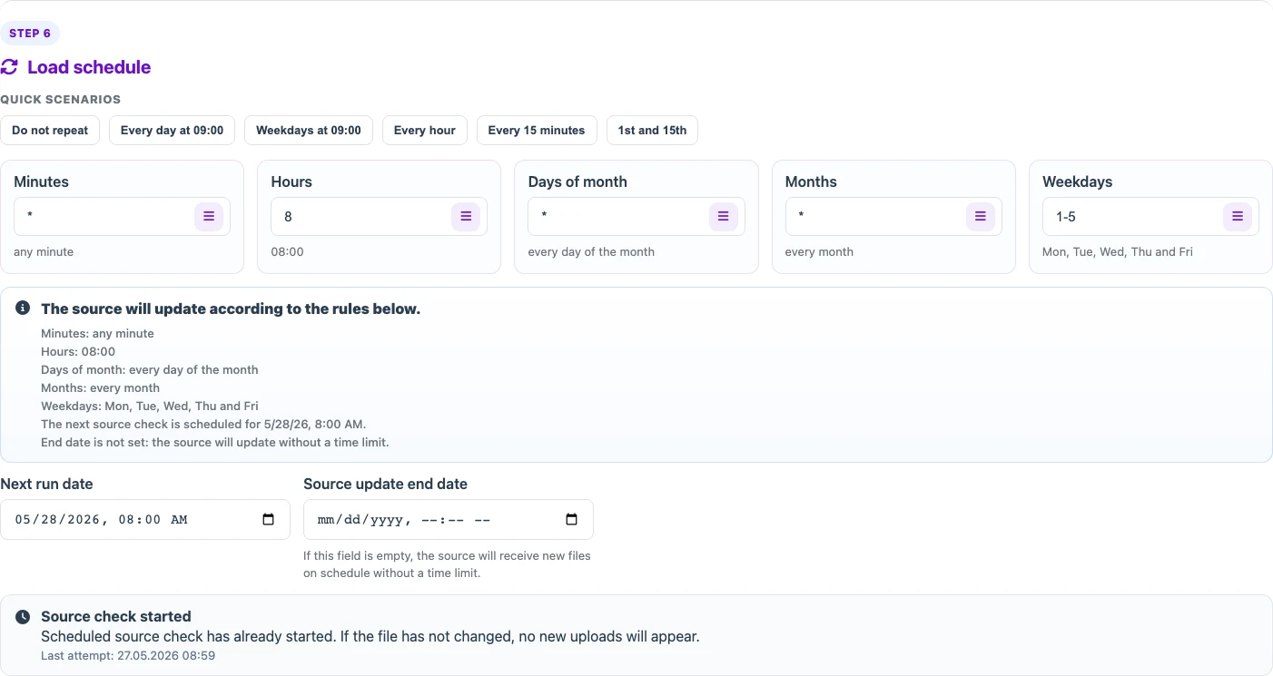
Task: Click 'The source will update according' heading
Action: [x=231, y=309]
